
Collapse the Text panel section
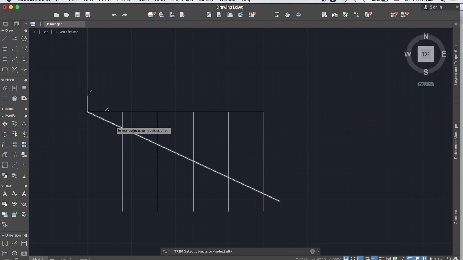click(x=3, y=186)
